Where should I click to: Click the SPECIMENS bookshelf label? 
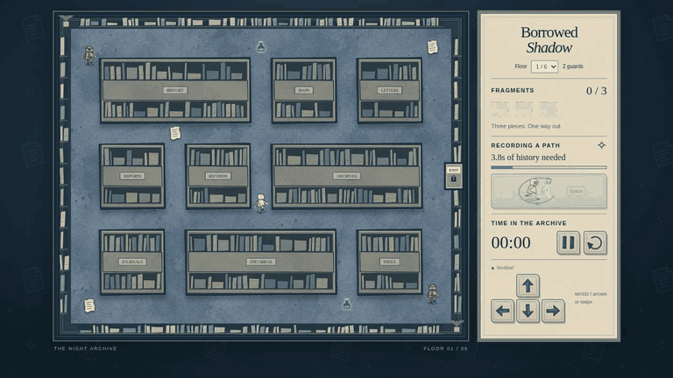click(261, 262)
